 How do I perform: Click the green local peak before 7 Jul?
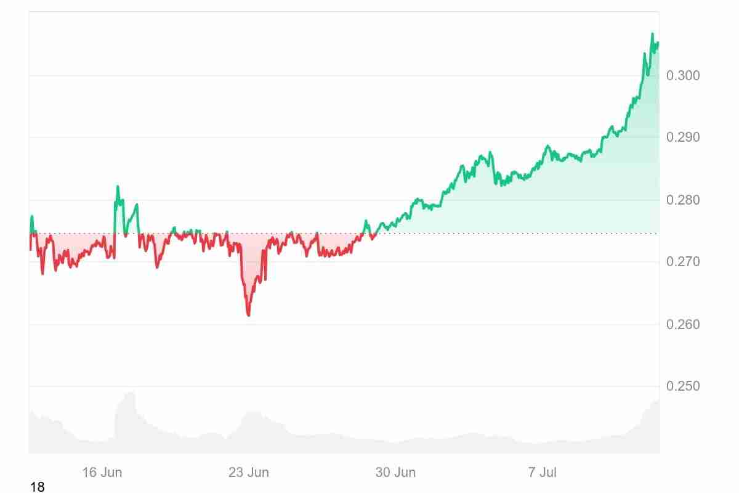coord(490,152)
